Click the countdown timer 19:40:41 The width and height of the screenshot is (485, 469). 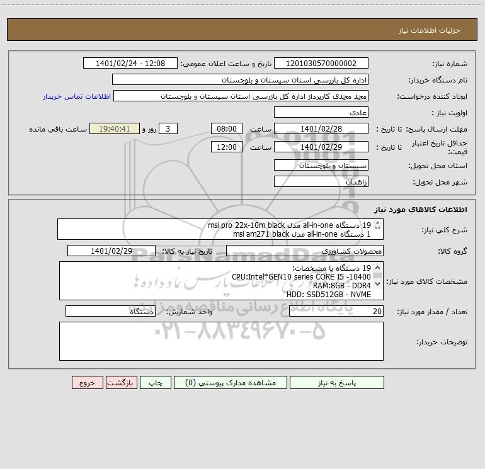[115, 128]
